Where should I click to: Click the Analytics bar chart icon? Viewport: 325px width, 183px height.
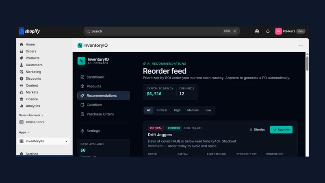click(22, 106)
